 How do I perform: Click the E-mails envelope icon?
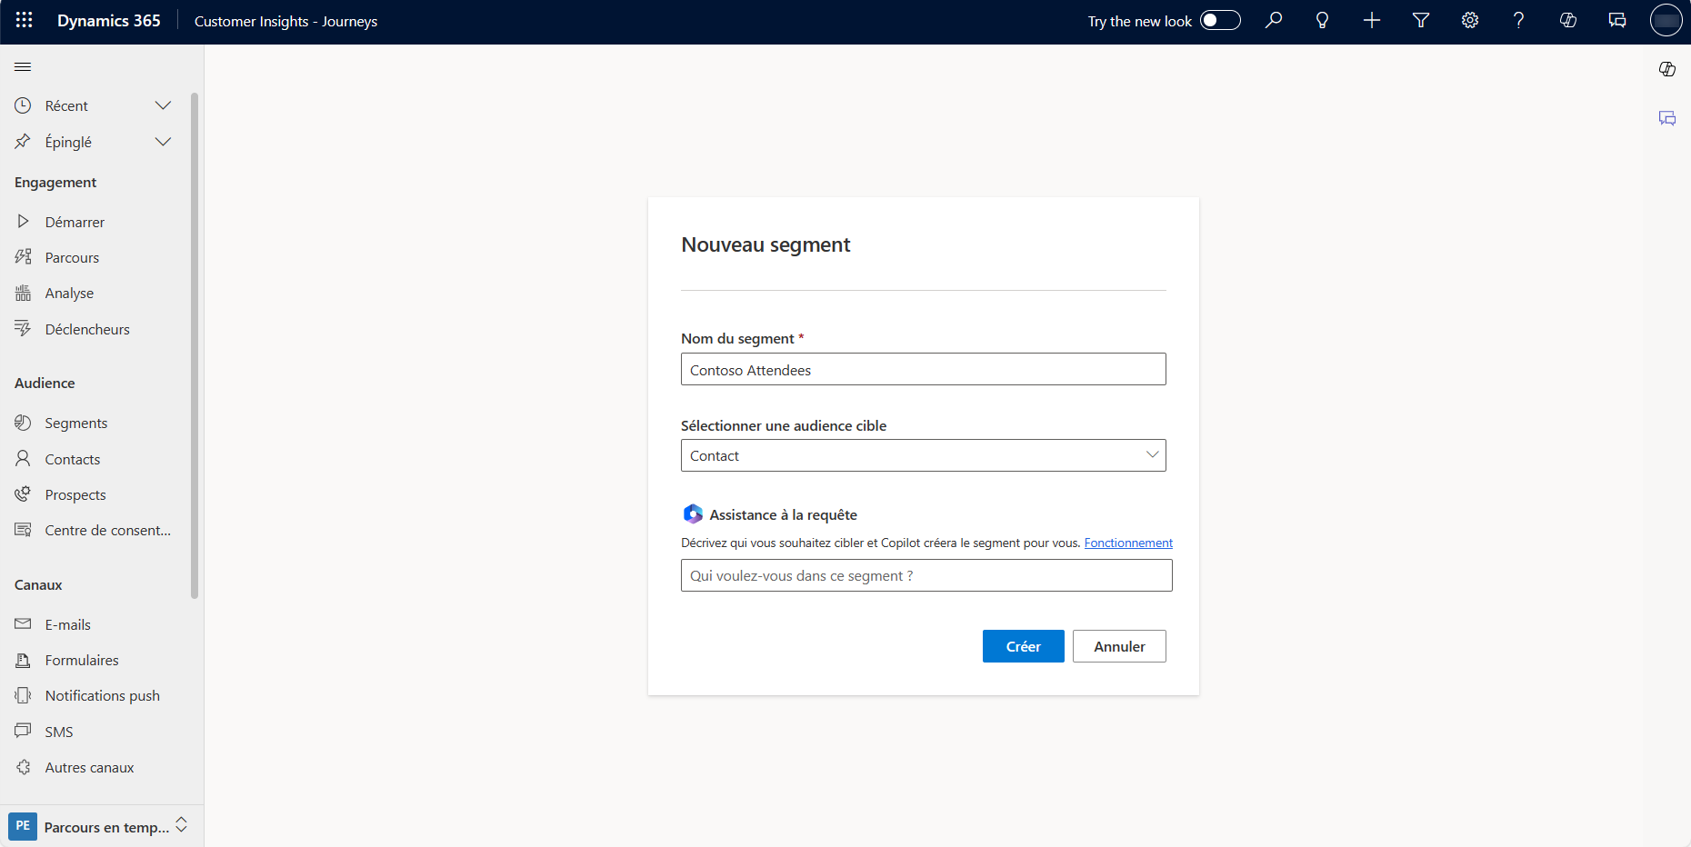click(23, 623)
